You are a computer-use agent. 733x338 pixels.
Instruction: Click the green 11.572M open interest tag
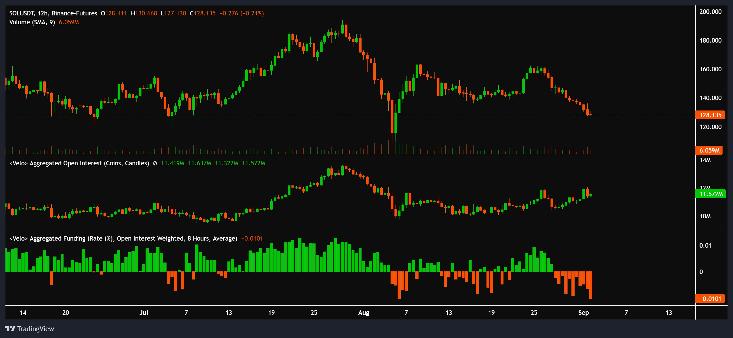(711, 194)
